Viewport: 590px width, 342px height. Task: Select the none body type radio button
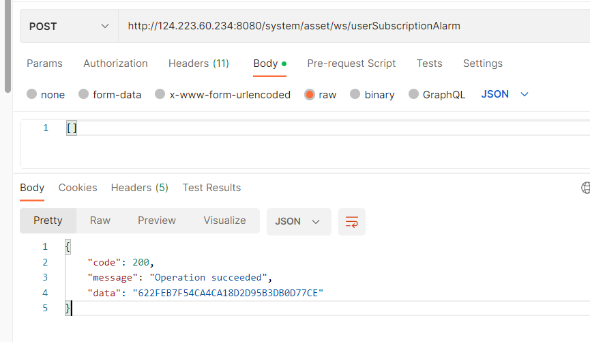pos(32,94)
